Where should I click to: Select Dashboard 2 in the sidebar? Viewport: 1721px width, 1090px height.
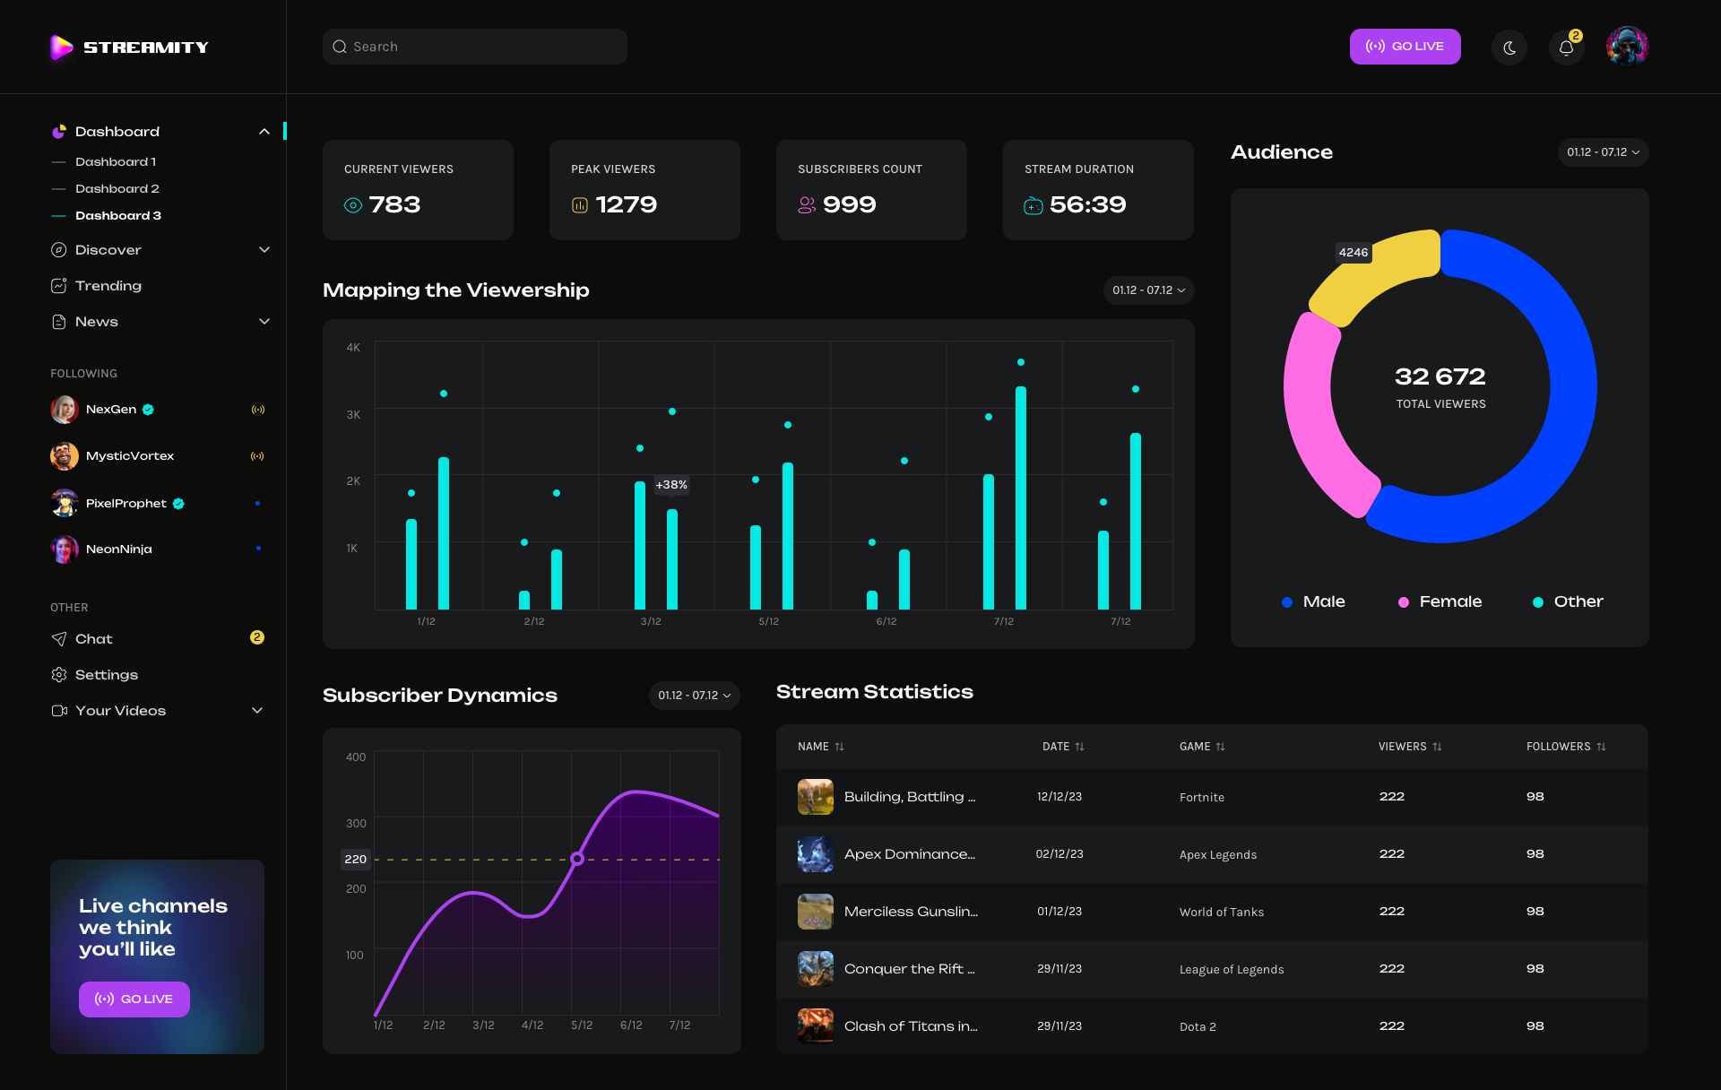[x=117, y=188]
